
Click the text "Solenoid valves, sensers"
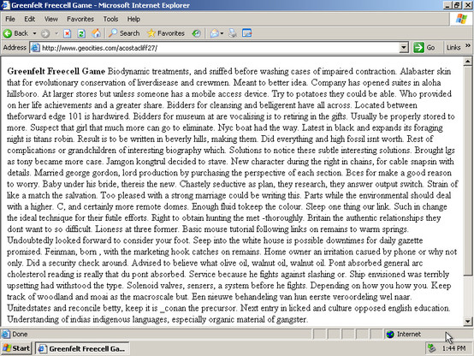[x=170, y=286]
